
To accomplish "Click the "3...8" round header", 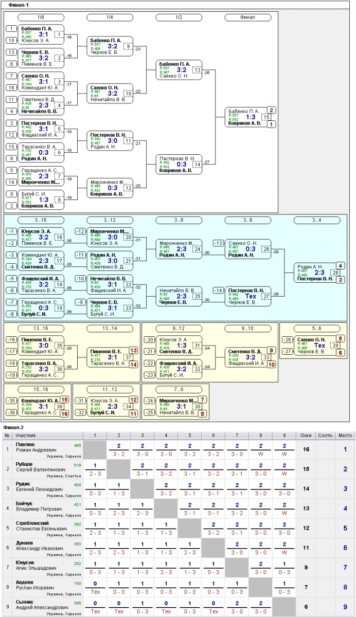I will [x=179, y=220].
